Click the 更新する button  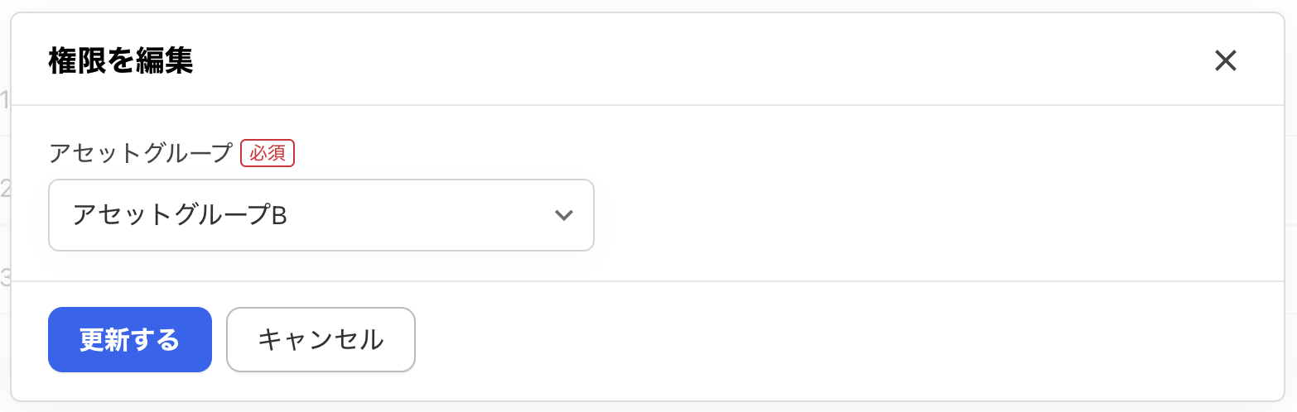pos(130,339)
